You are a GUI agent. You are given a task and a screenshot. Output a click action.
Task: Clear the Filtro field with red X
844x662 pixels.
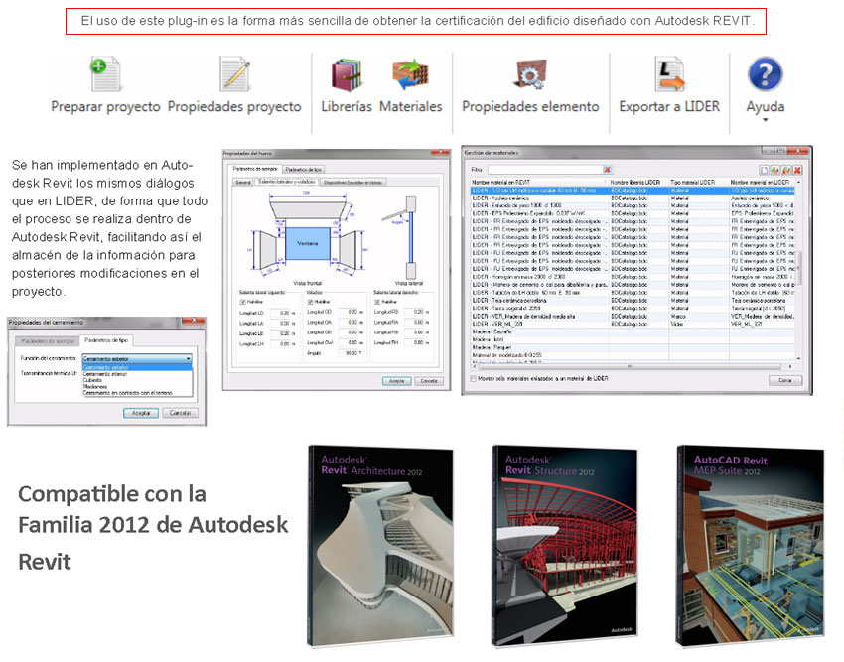pyautogui.click(x=607, y=170)
